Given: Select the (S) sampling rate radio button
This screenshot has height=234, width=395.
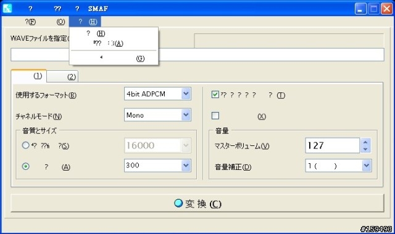Looking at the screenshot, I should coord(26,145).
